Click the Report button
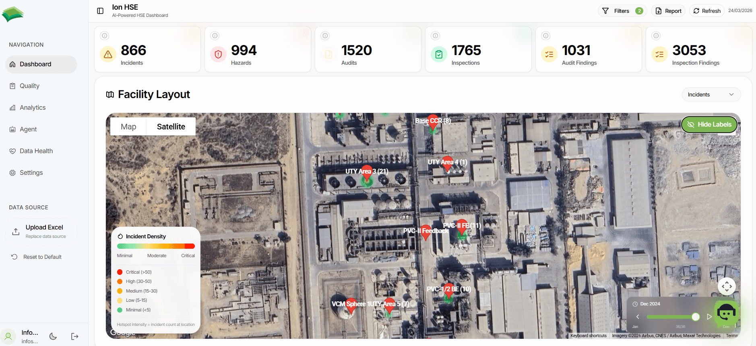The image size is (756, 346). click(x=669, y=11)
